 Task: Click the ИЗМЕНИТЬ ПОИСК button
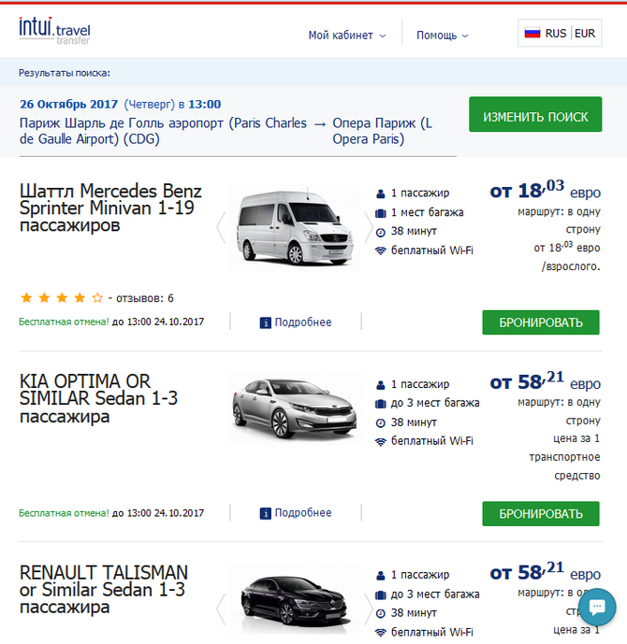(x=535, y=114)
